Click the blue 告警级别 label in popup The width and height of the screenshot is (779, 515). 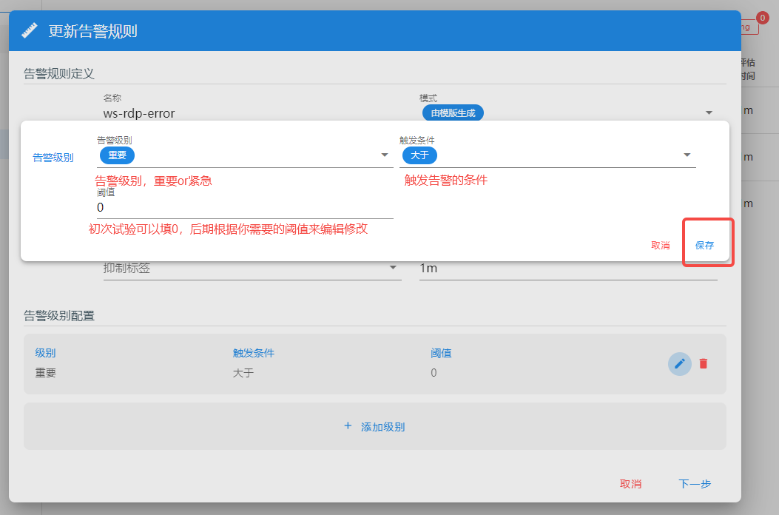pyautogui.click(x=53, y=158)
